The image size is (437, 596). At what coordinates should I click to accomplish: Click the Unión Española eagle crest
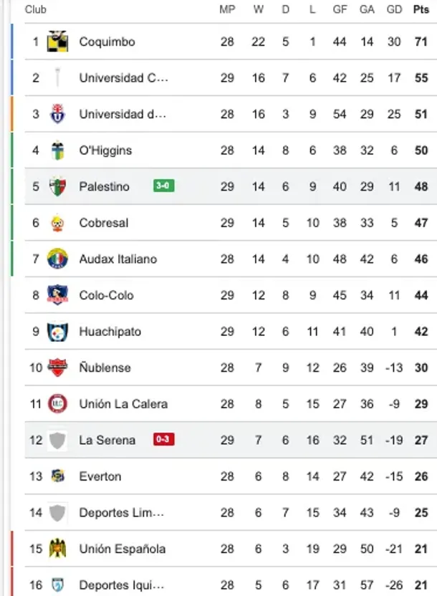coord(56,548)
